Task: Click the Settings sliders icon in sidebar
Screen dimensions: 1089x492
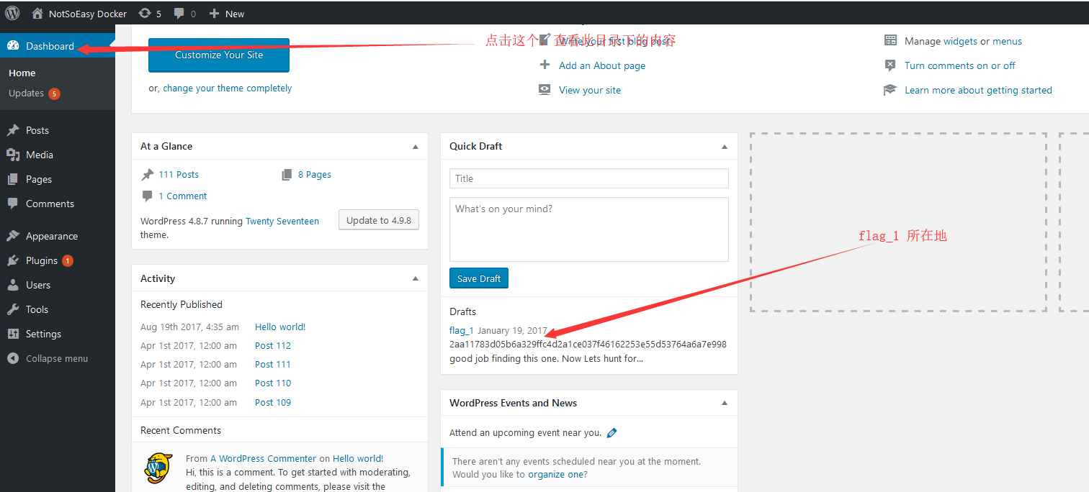Action: (13, 334)
